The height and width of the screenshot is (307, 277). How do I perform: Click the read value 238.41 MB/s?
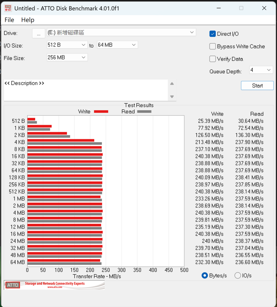pyautogui.click(x=249, y=177)
